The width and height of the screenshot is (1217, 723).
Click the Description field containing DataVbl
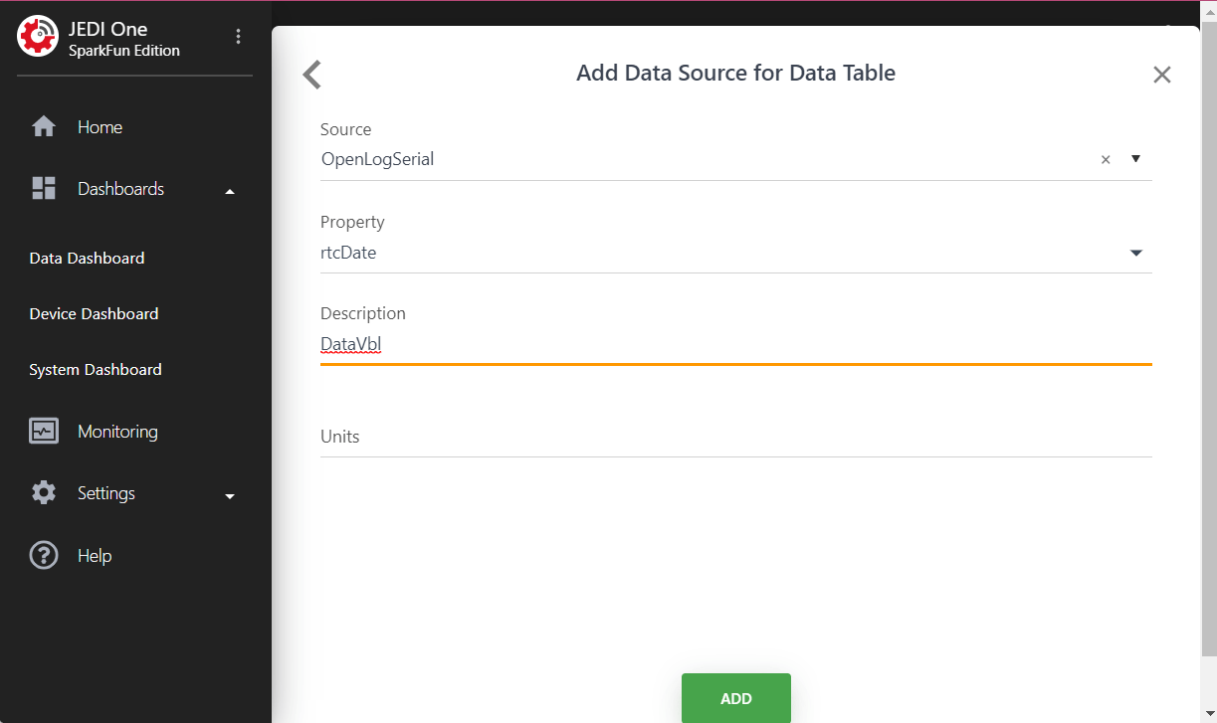[735, 345]
